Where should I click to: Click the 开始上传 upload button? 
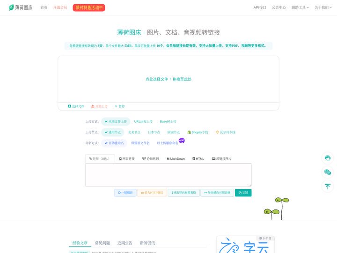coord(99,106)
